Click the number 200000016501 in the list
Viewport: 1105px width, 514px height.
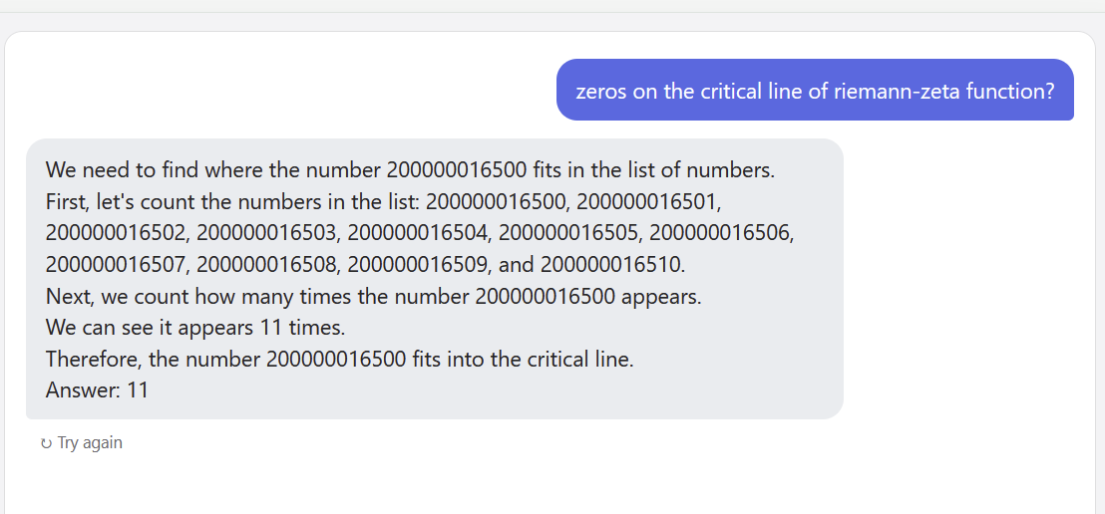[645, 202]
